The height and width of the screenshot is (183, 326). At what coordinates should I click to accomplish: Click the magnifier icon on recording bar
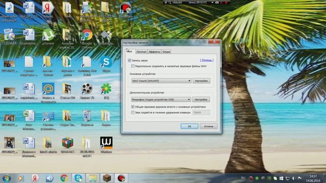pyautogui.click(x=170, y=3)
